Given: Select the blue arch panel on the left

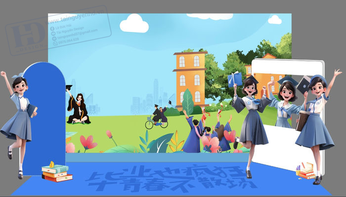Looking at the screenshot, I should [45, 119].
